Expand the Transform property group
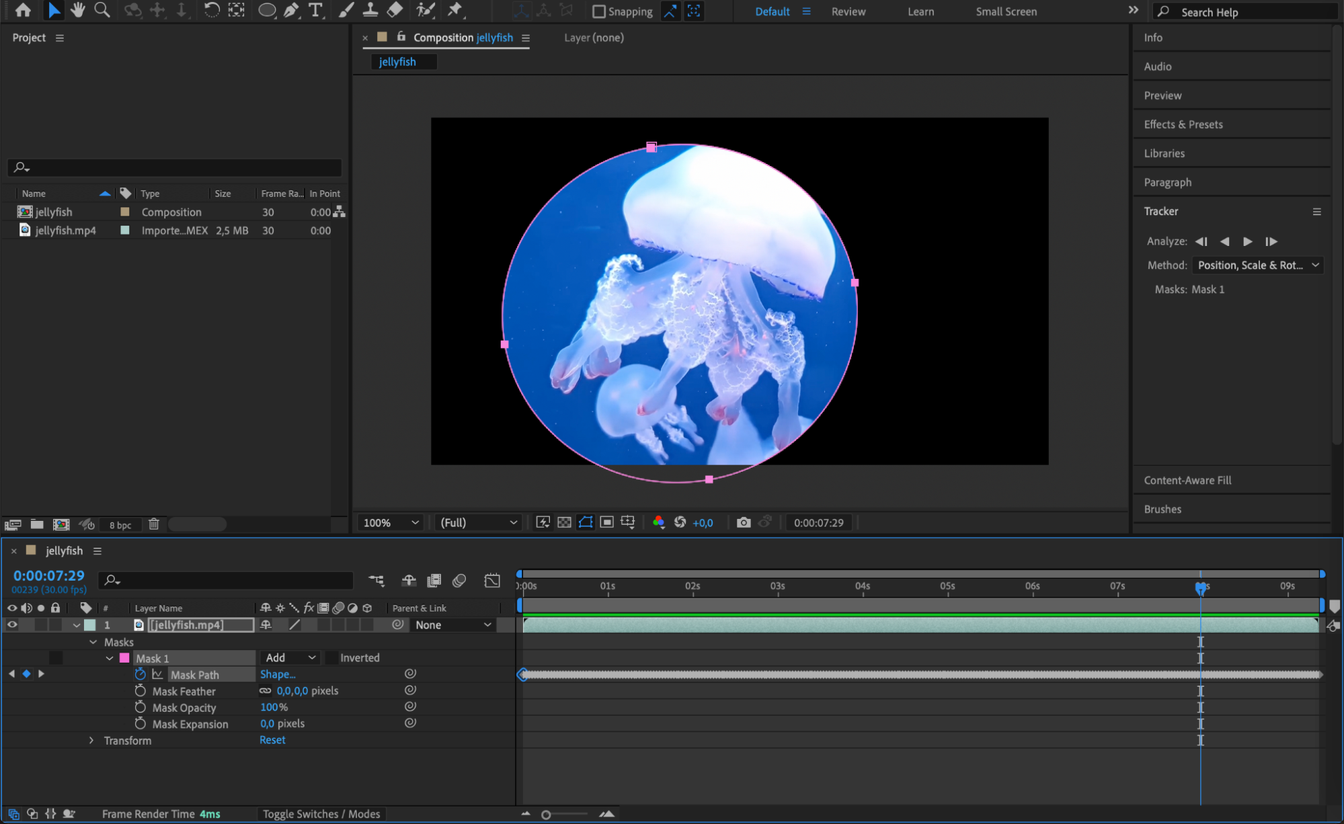This screenshot has height=824, width=1344. pyautogui.click(x=91, y=741)
